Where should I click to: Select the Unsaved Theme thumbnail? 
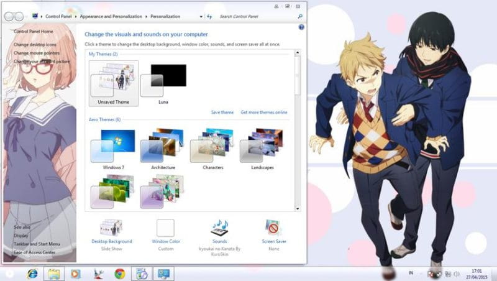[114, 83]
